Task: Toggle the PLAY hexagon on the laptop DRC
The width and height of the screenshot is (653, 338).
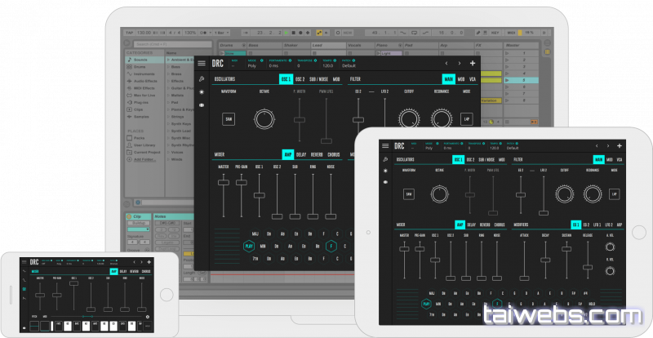Action: 248,245
